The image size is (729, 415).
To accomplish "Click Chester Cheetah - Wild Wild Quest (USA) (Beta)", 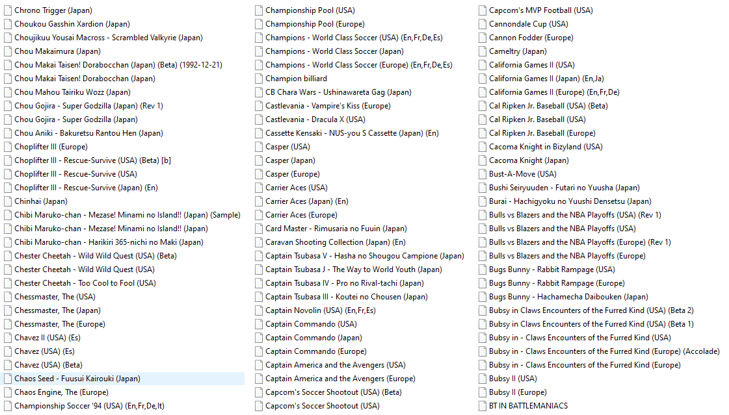I will click(96, 256).
